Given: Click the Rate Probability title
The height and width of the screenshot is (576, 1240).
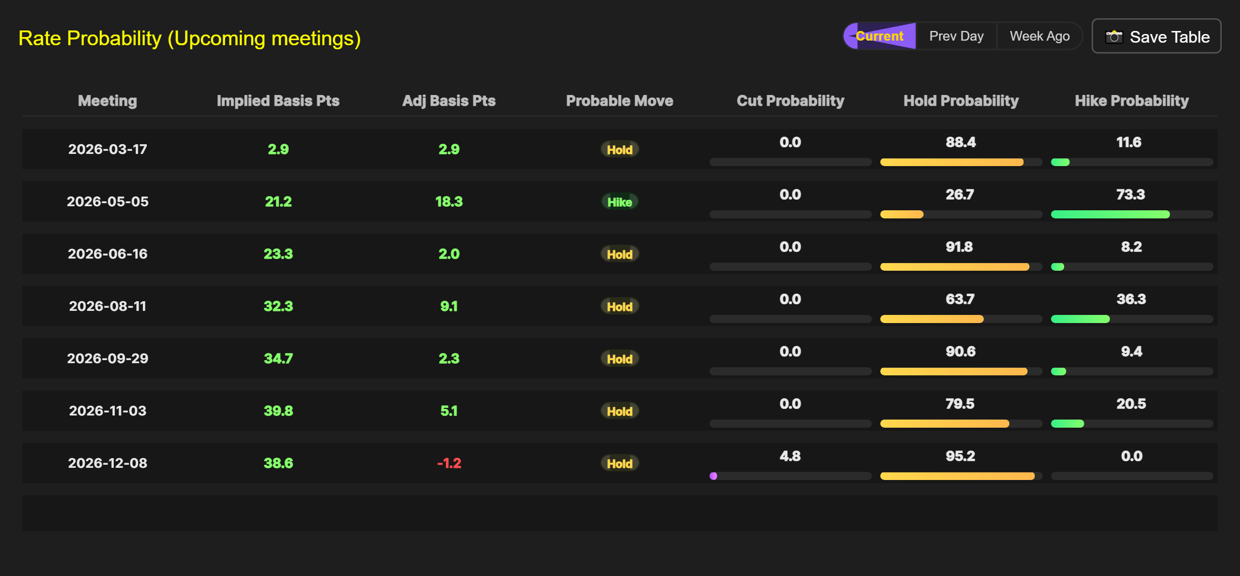Looking at the screenshot, I should click(190, 39).
